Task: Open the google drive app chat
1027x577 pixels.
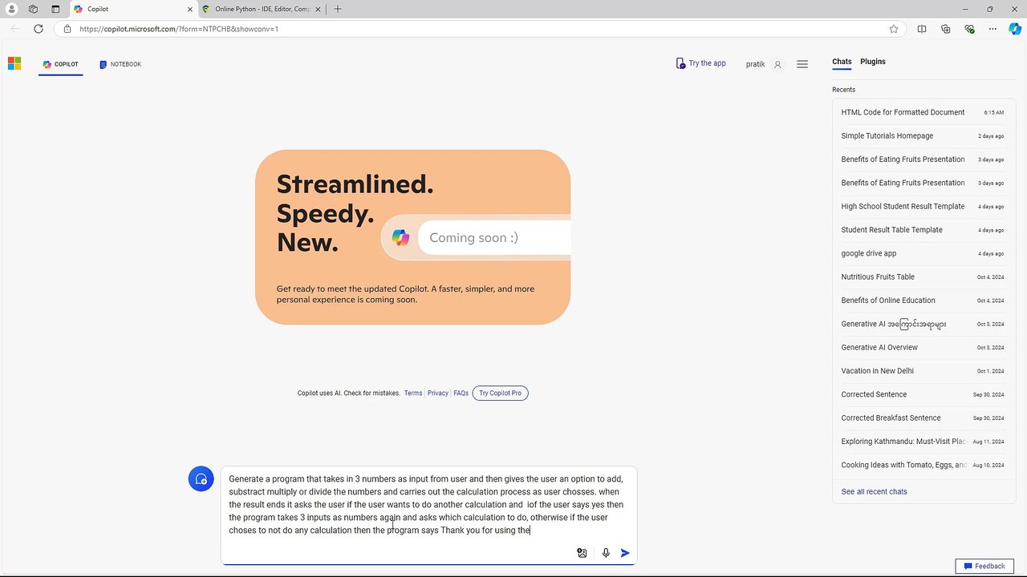Action: [x=922, y=253]
